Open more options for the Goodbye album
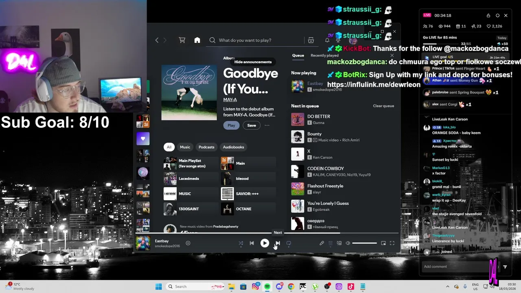Viewport: 521px width, 293px height. (267, 125)
